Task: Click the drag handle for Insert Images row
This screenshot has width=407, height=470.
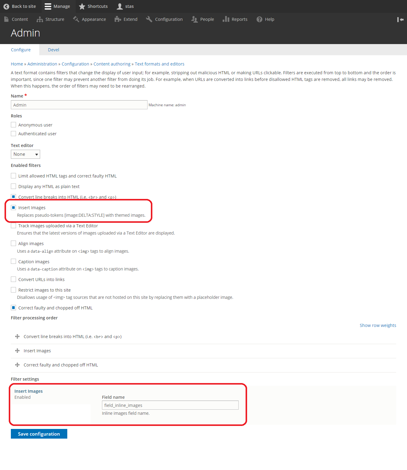Action: [x=17, y=351]
